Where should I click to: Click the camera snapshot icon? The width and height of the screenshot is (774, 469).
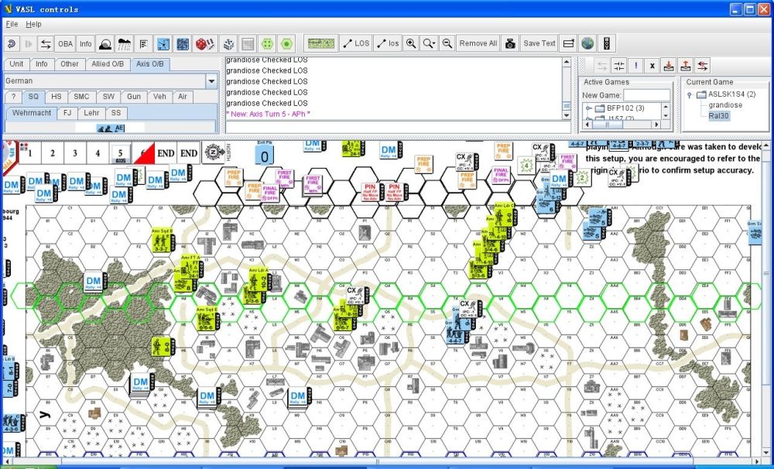coord(510,43)
